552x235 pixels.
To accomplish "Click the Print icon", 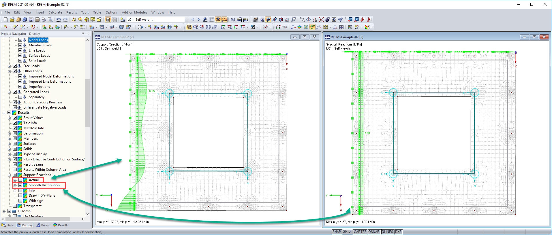I will pyautogui.click(x=44, y=20).
